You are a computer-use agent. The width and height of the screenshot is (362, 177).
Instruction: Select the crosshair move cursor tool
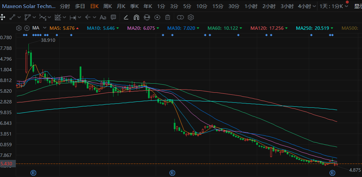point(3,17)
